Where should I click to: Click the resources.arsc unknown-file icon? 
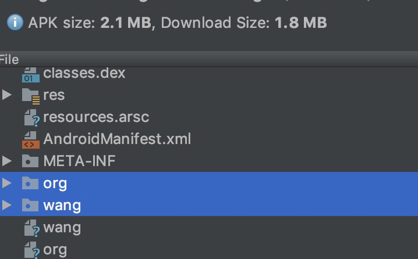tap(31, 118)
